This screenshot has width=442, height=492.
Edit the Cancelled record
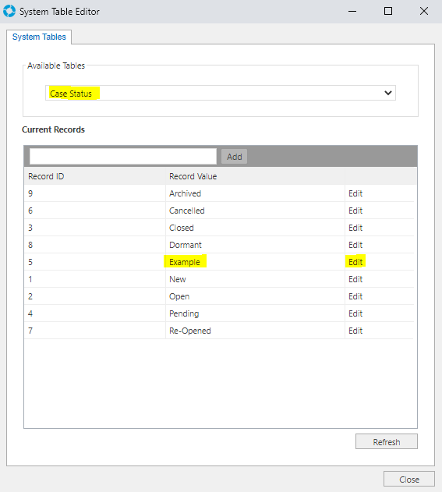[355, 211]
